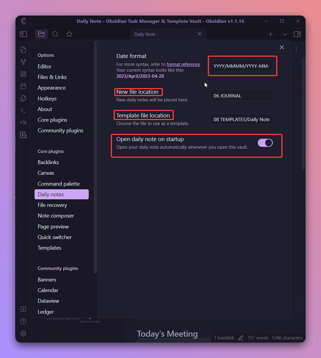Image resolution: width=321 pixels, height=358 pixels.
Task: Click 1246 characters in status bar
Action: (287, 338)
